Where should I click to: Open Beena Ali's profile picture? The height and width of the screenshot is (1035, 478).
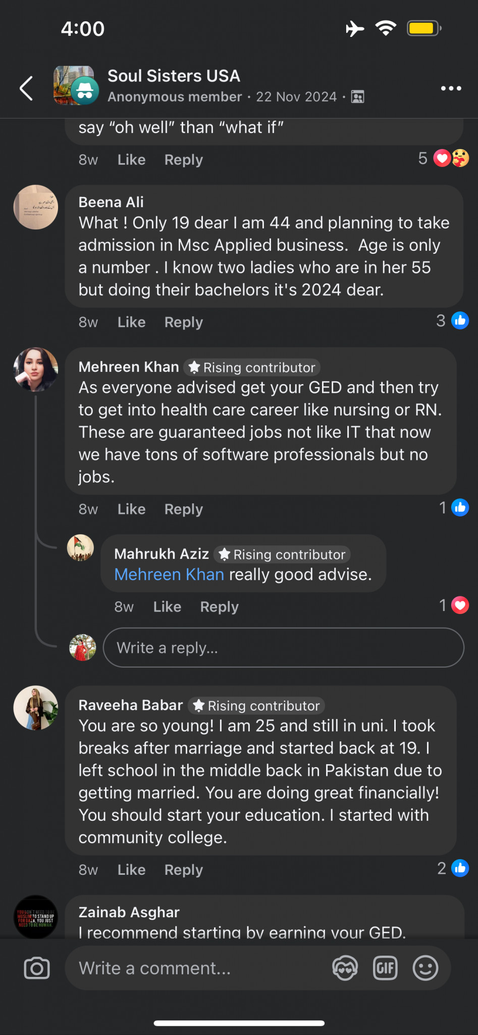(35, 207)
